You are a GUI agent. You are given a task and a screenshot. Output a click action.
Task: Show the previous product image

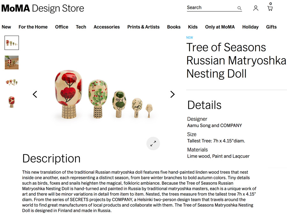point(35,94)
